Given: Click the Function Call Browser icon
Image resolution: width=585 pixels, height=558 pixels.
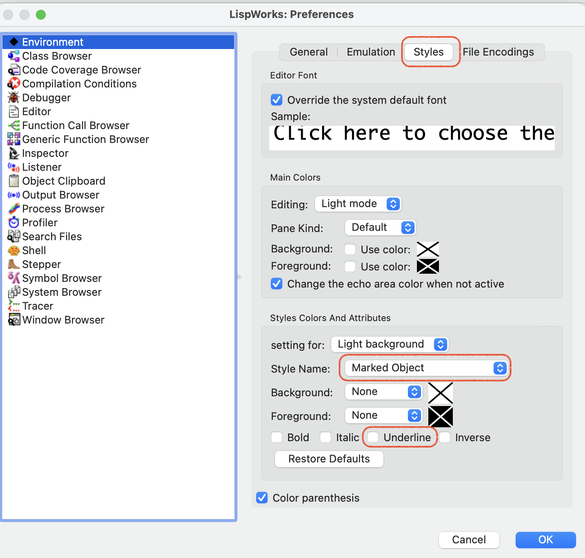Looking at the screenshot, I should click(x=14, y=125).
